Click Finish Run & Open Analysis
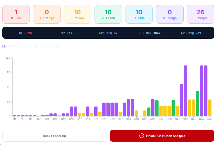This screenshot has width=216, height=145. [162, 136]
